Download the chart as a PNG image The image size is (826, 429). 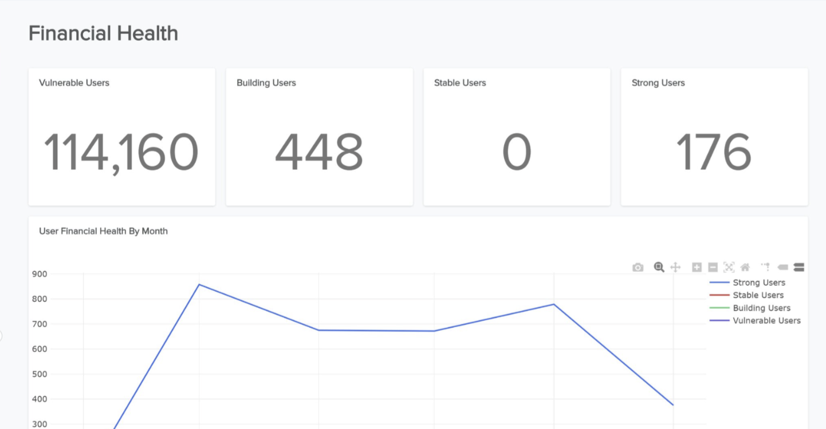(x=638, y=267)
